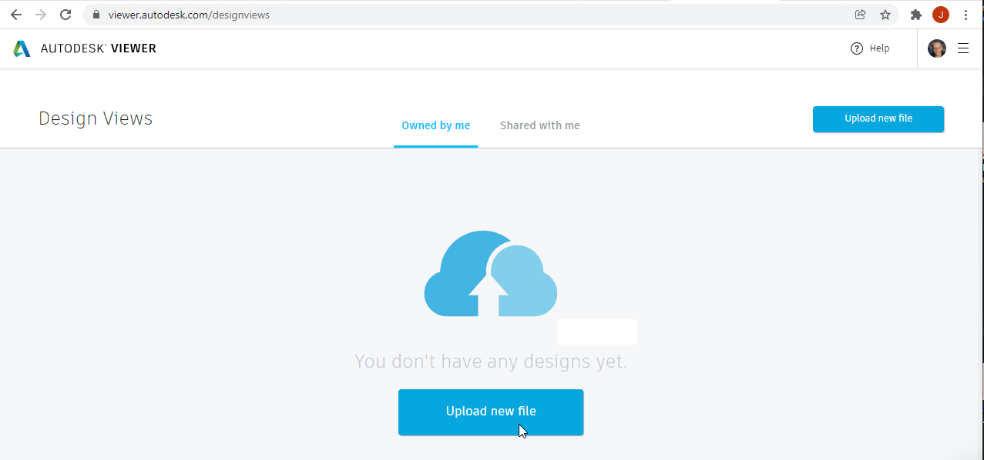Open the hamburger menu in the header
The image size is (984, 460).
(962, 48)
